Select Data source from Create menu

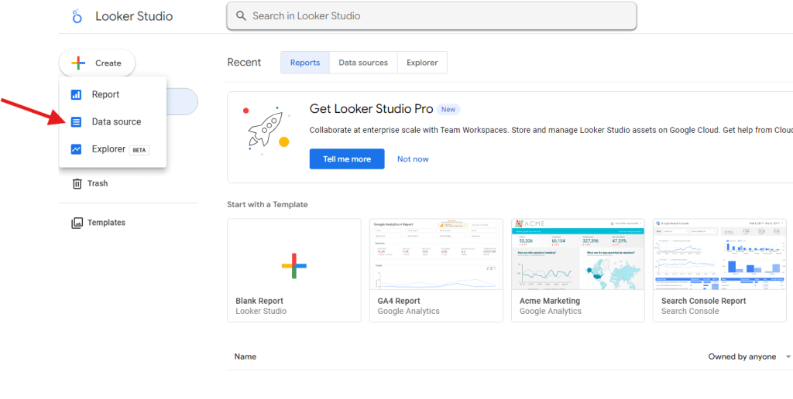[116, 121]
